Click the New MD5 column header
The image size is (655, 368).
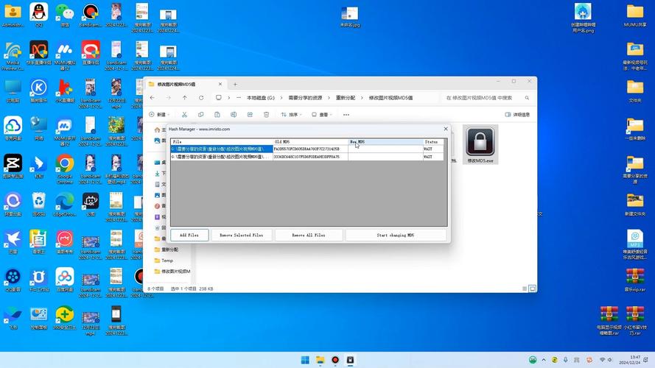(x=385, y=141)
